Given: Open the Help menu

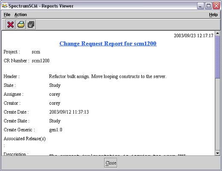Looking at the screenshot, I should [x=213, y=15].
